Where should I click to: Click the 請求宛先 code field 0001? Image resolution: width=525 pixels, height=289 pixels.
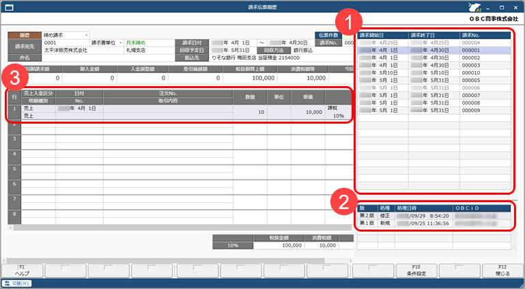point(66,43)
